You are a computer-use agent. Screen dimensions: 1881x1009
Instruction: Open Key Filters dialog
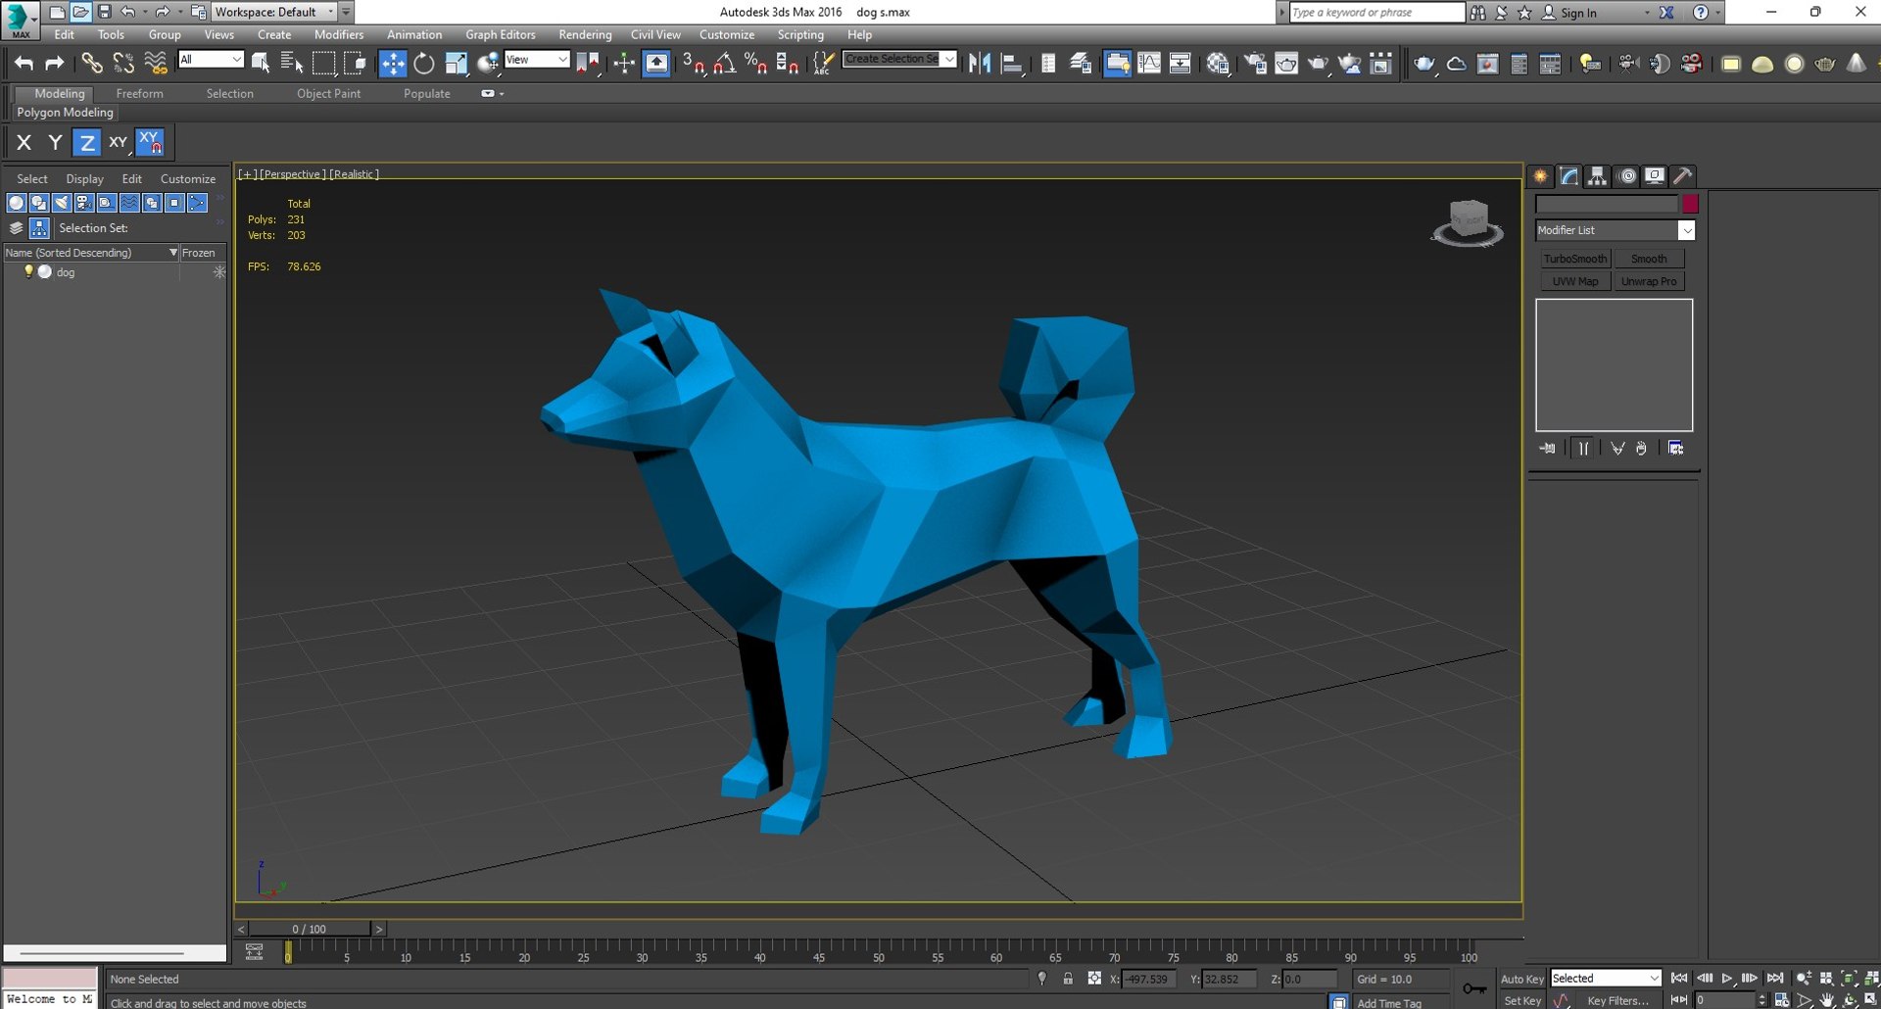coord(1617,1000)
